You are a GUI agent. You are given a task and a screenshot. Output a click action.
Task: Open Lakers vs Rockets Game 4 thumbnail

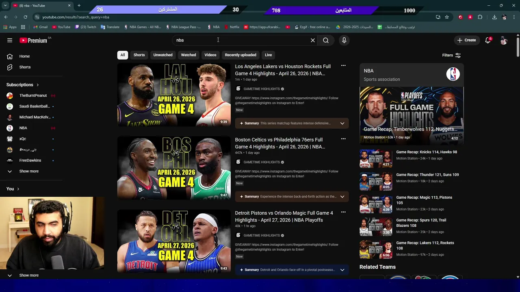[174, 95]
